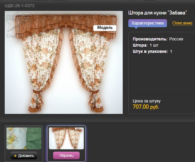Click the Штук в упаковке: 1 line

[x=152, y=52]
